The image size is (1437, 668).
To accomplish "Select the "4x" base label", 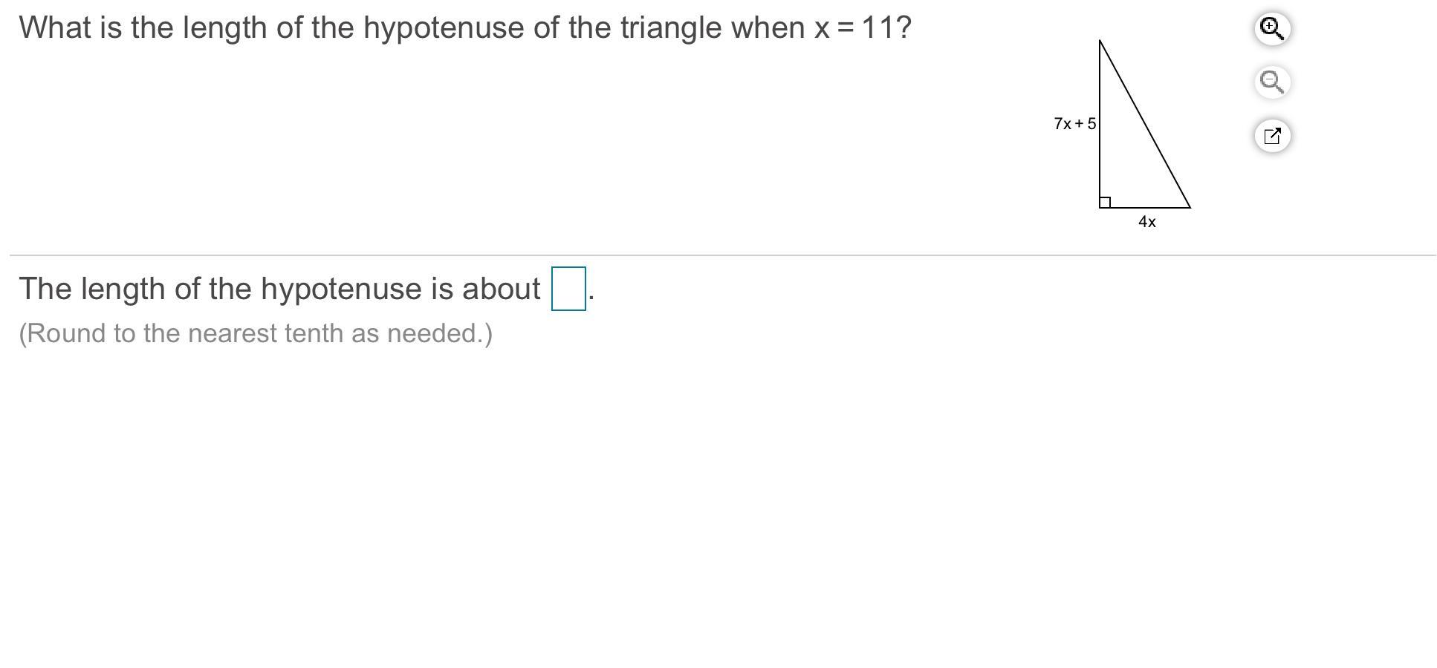I will (x=1146, y=222).
